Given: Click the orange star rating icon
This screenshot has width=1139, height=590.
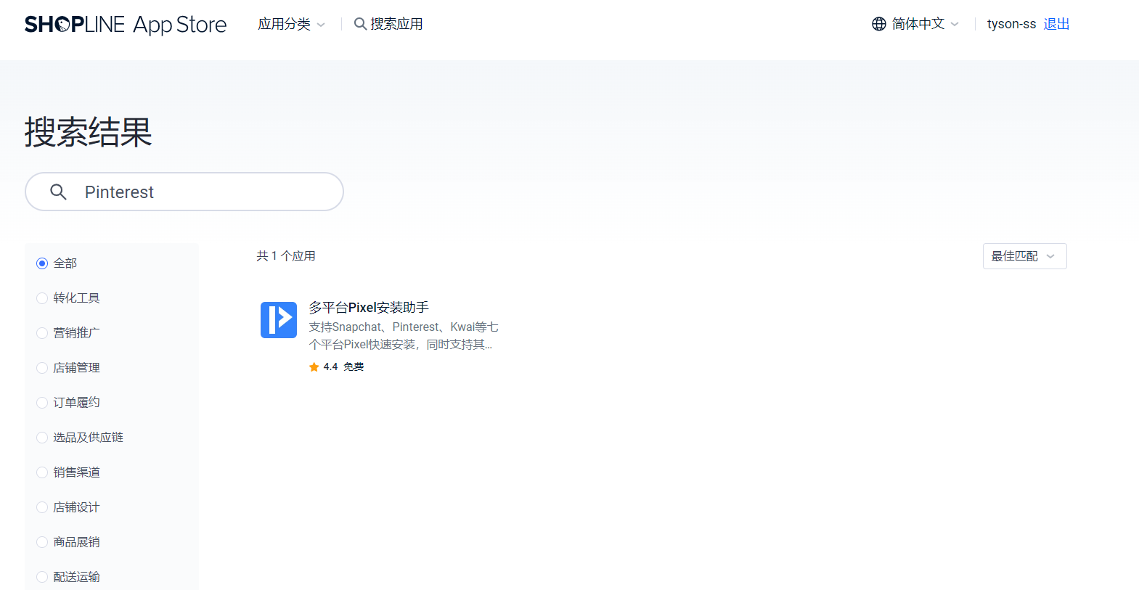Looking at the screenshot, I should (x=314, y=367).
